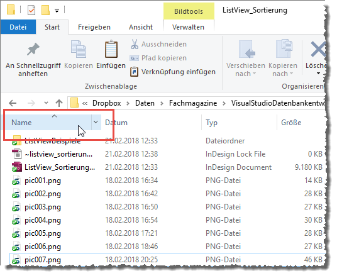Screen dimensions: 337x278
Task: Click the Kopieren icon in Zwischenablage
Action: tap(79, 49)
